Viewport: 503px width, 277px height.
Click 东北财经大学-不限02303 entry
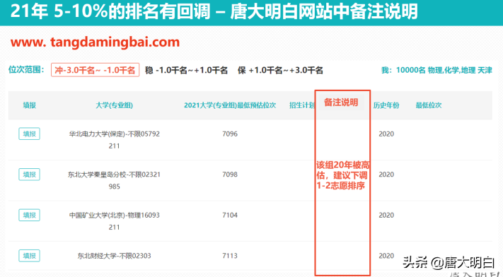tap(114, 256)
